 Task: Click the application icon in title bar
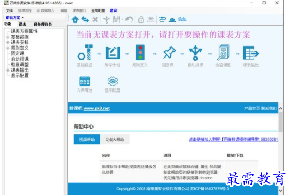pos(6,3)
